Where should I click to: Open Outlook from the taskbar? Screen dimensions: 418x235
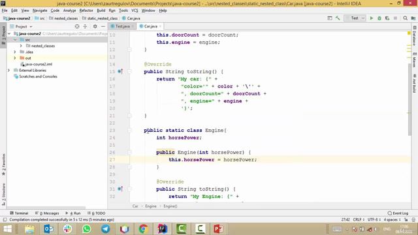(48, 229)
